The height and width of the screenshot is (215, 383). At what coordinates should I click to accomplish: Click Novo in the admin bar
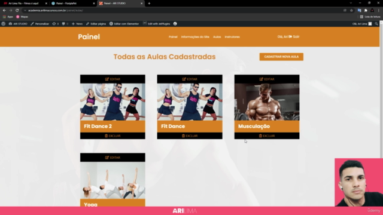[x=77, y=24]
